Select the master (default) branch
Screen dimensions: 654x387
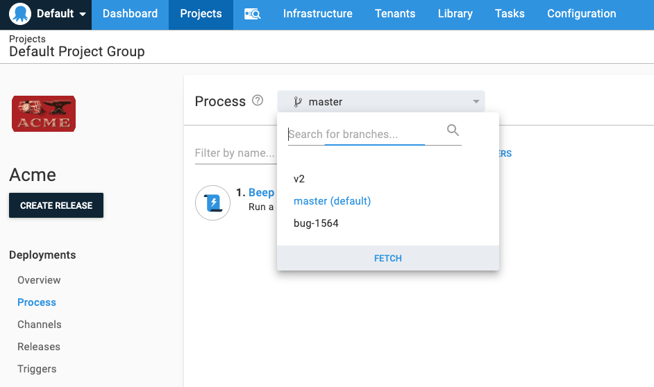point(332,201)
